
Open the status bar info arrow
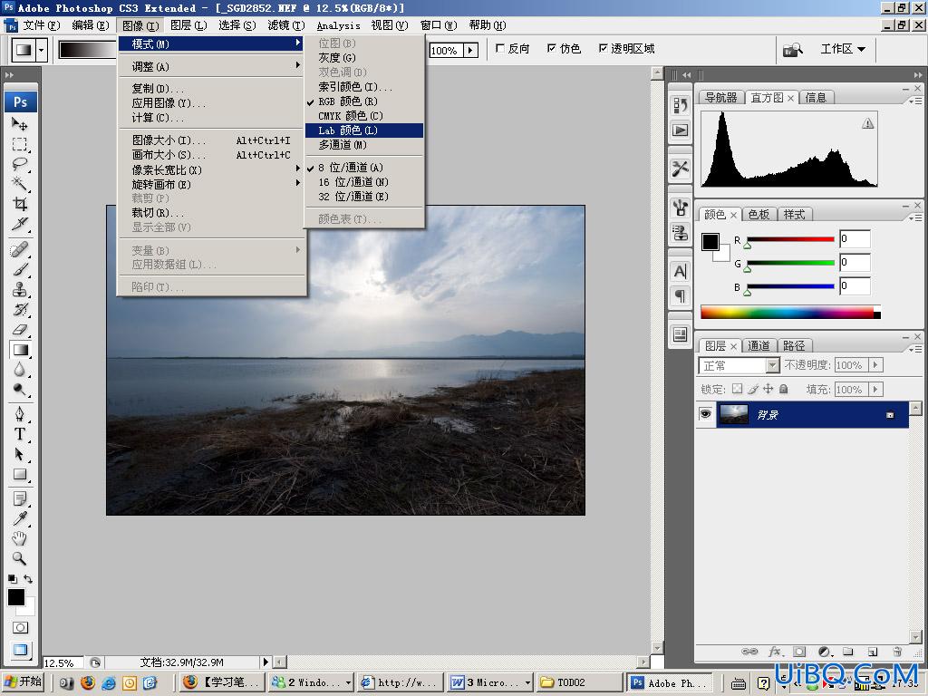coord(266,662)
